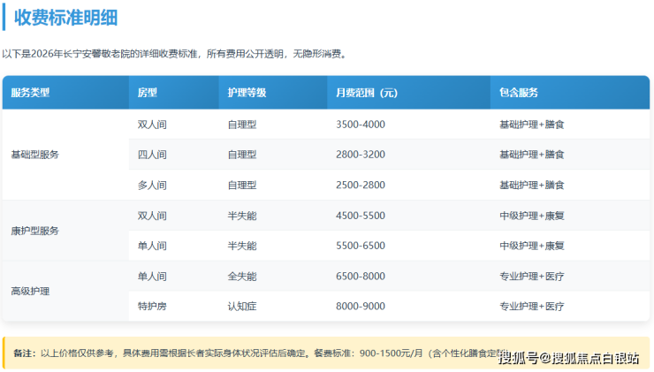Select the 全失能 care level cell

(x=242, y=277)
